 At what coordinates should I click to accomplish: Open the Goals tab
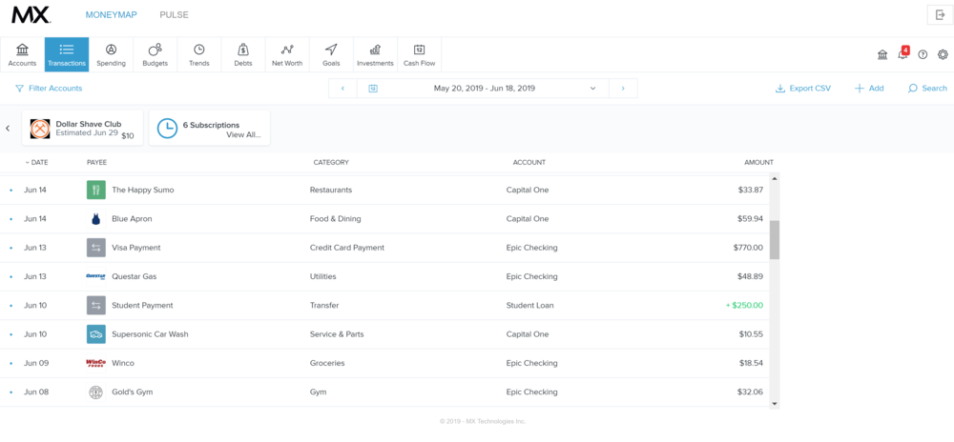331,54
